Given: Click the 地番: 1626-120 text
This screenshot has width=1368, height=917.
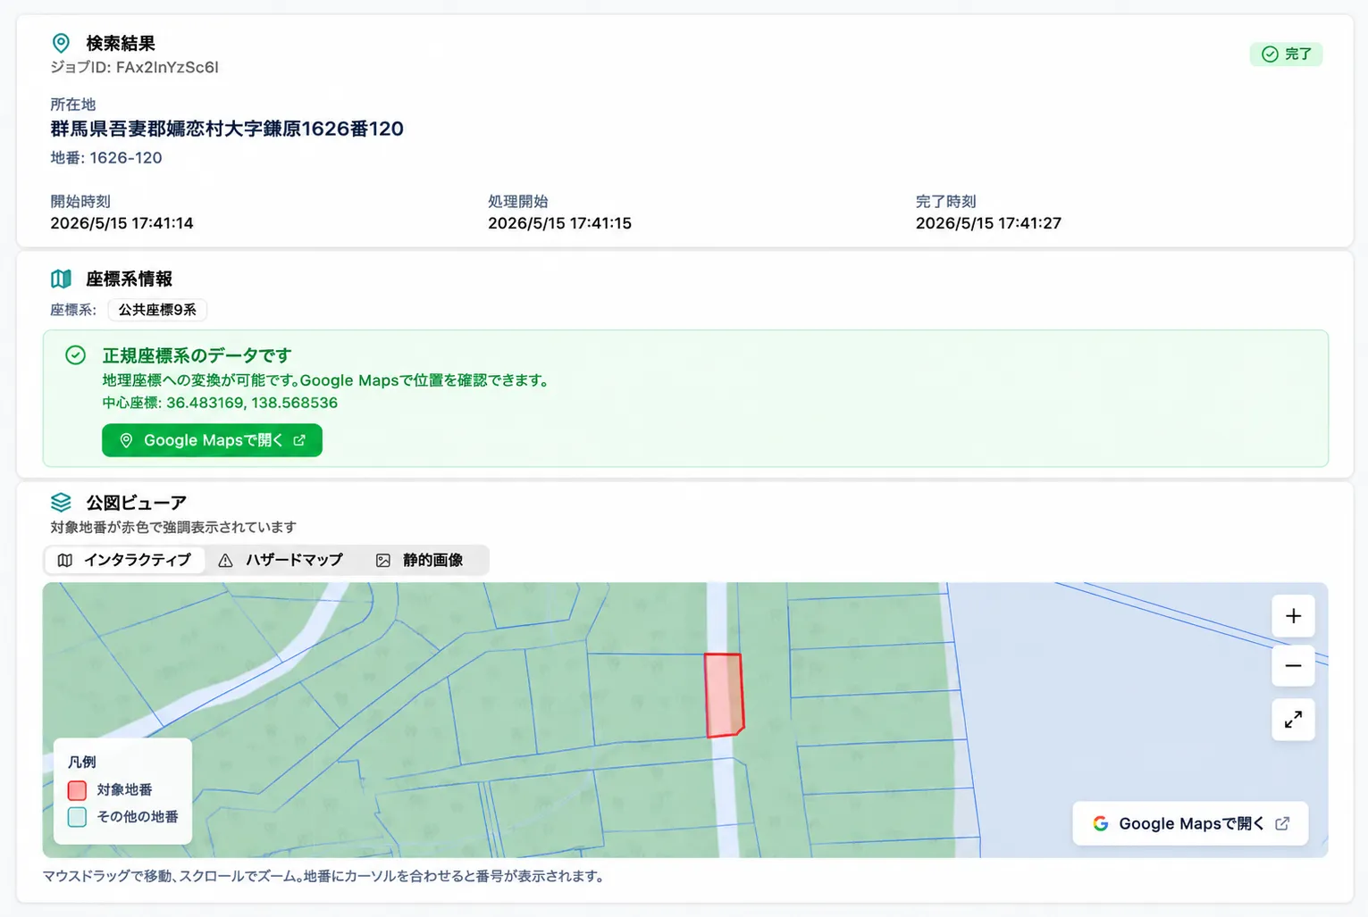Looking at the screenshot, I should tap(106, 158).
